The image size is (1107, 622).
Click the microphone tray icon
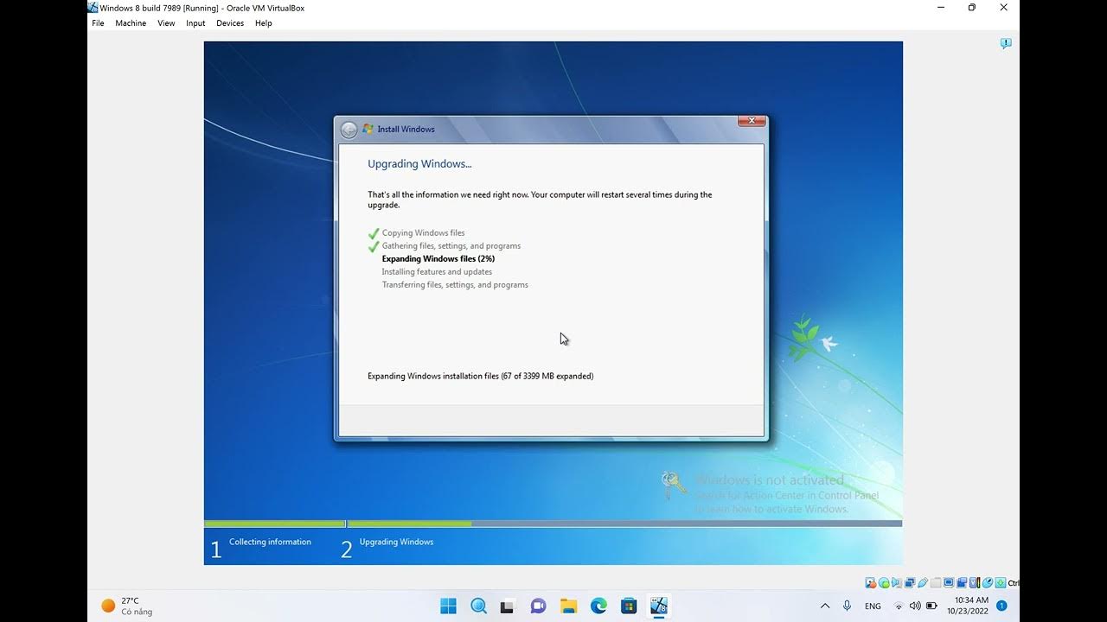(847, 606)
